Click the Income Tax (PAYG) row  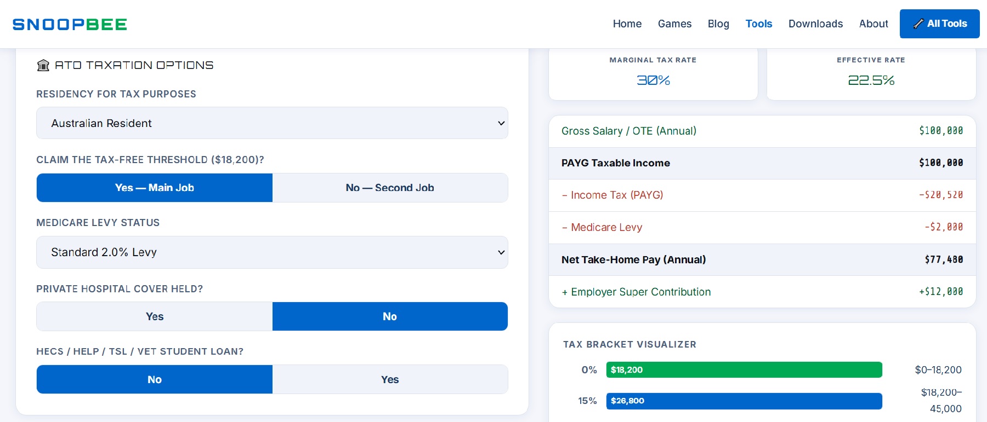762,195
